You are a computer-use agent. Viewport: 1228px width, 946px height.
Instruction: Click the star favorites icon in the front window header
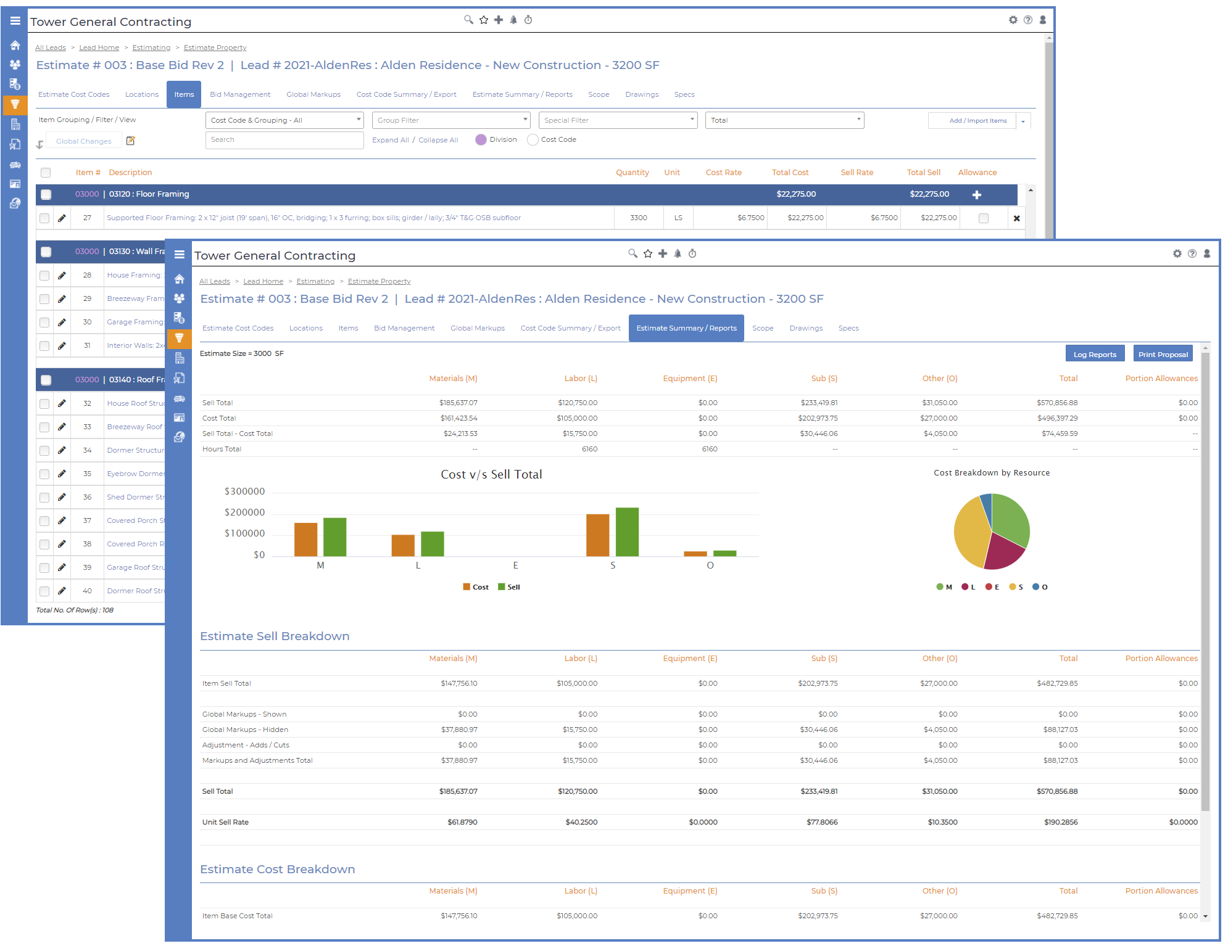click(x=648, y=253)
